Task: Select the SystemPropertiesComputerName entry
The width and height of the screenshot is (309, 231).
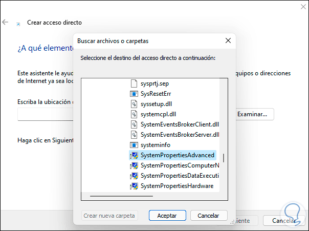Action: (179, 165)
